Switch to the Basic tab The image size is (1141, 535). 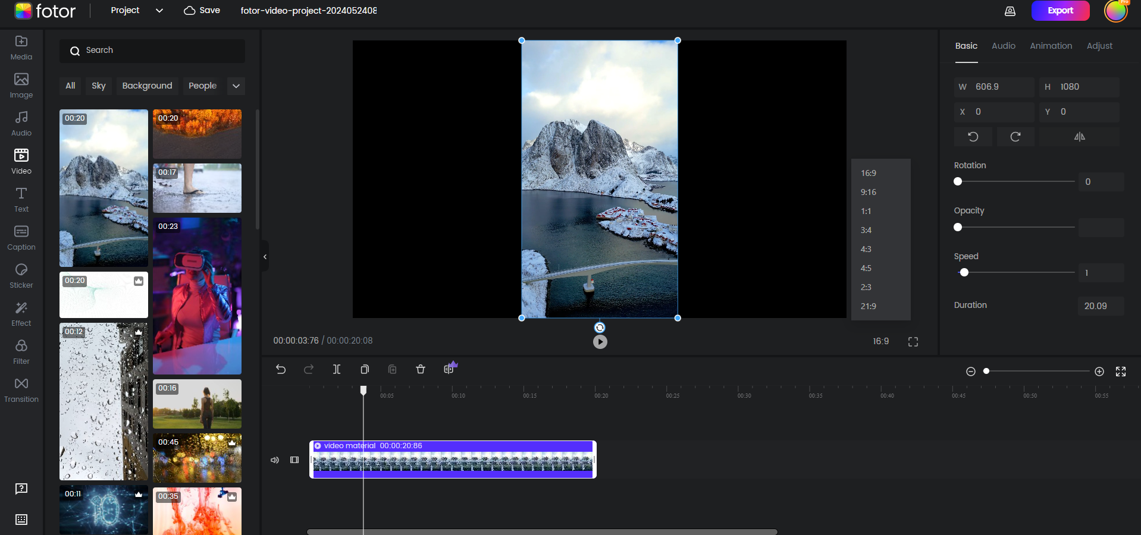(966, 46)
